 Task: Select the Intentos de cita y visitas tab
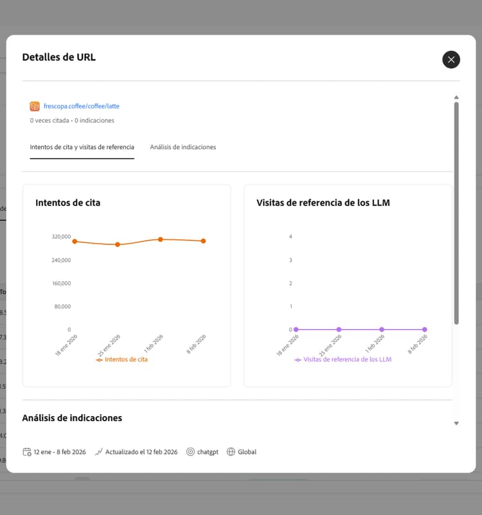pyautogui.click(x=82, y=147)
